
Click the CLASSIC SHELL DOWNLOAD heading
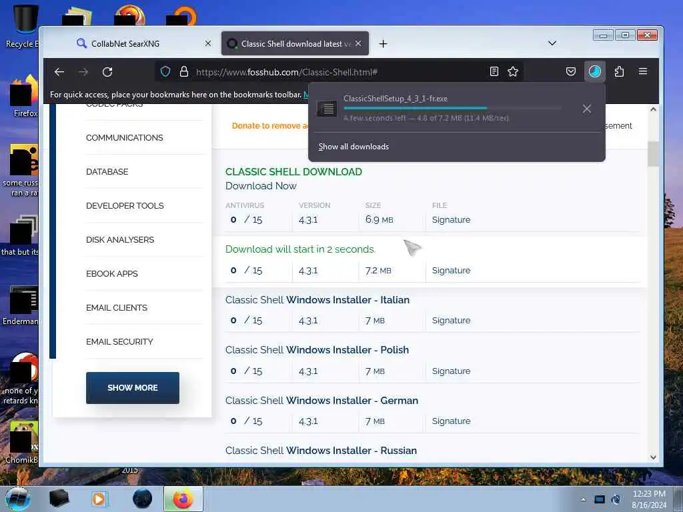pos(293,171)
